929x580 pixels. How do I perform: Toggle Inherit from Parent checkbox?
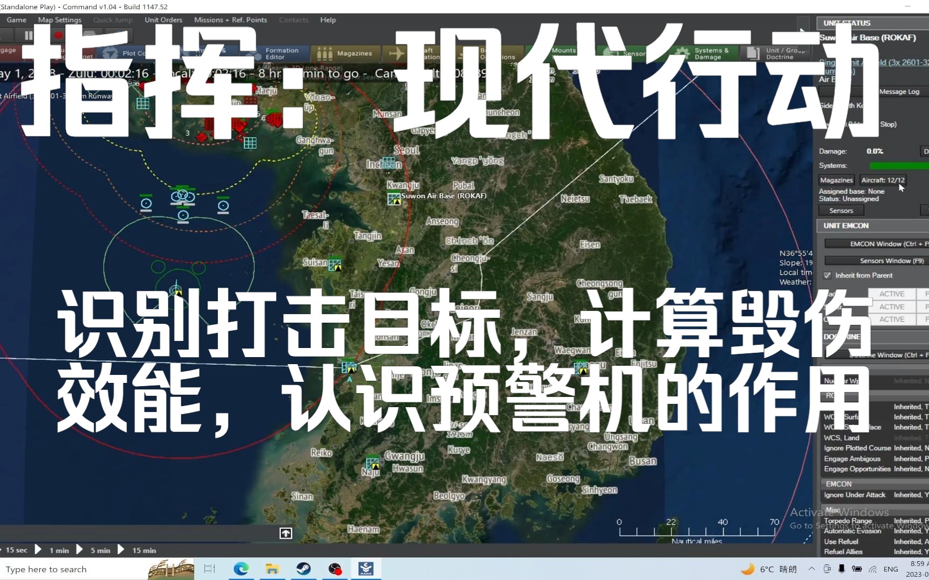[x=827, y=275]
